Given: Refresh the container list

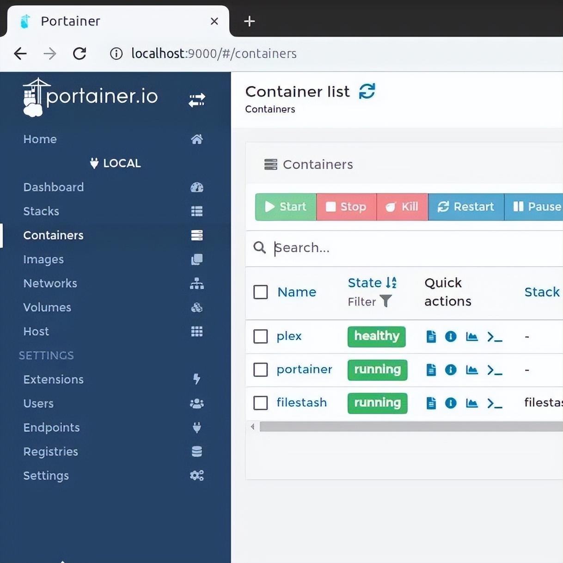Looking at the screenshot, I should tap(367, 92).
